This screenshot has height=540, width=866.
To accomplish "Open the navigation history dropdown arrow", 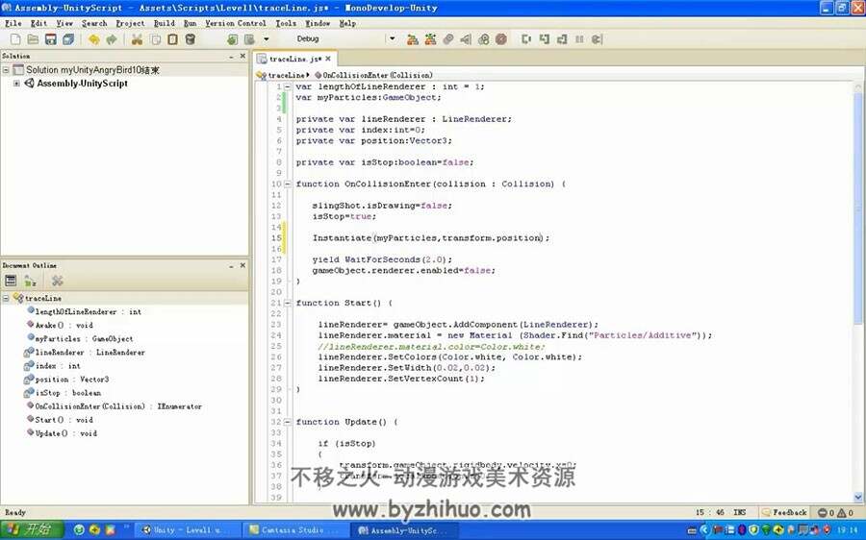I will (x=267, y=39).
